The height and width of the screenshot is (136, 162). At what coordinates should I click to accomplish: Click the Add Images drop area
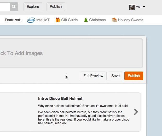pyautogui.click(x=72, y=53)
